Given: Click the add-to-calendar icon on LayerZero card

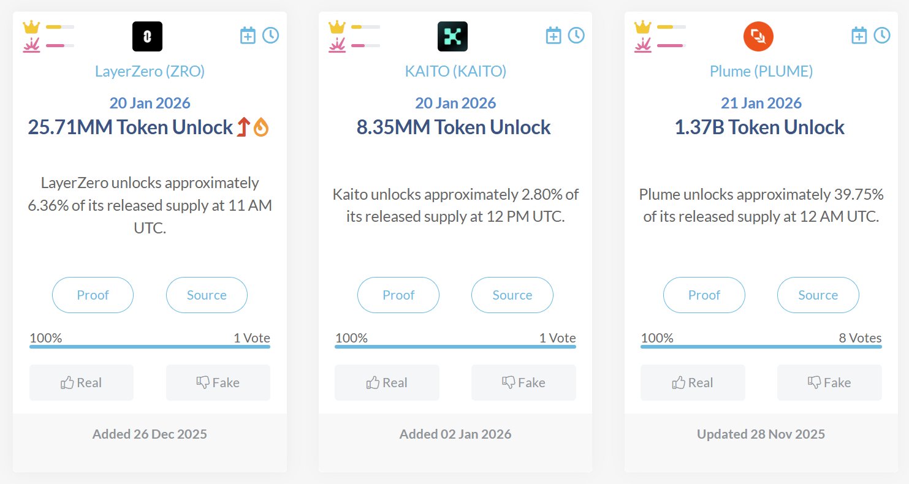Looking at the screenshot, I should (x=248, y=36).
